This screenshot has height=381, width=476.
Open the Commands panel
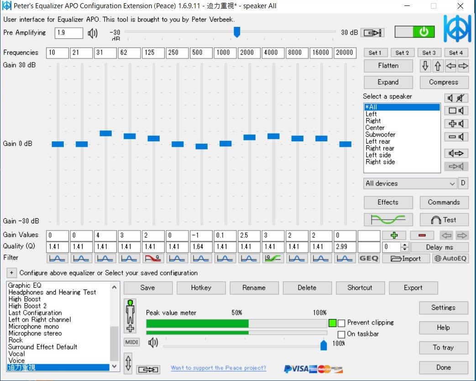pyautogui.click(x=444, y=202)
